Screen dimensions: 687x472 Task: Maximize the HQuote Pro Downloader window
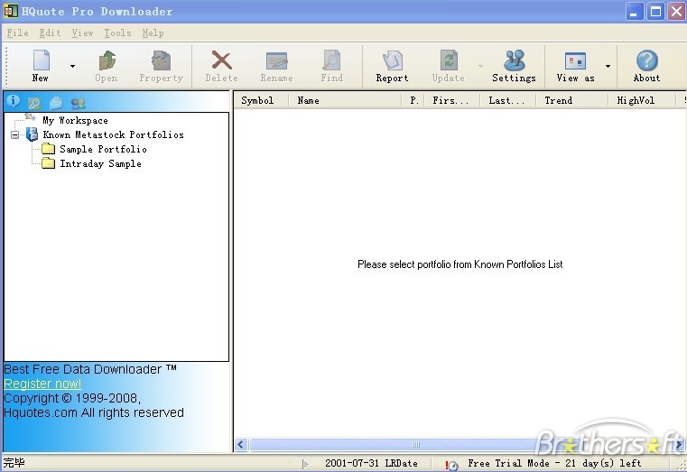click(x=655, y=12)
